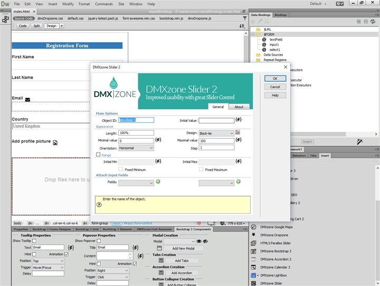Image resolution: width=380 pixels, height=286 pixels.
Task: Switch to the Bootstrap 3 Grid tab
Action: click(87, 229)
